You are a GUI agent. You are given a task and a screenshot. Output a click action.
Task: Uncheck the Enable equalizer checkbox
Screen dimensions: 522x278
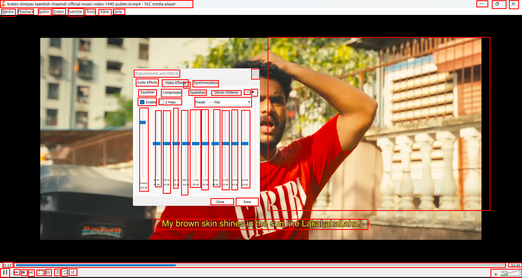142,102
